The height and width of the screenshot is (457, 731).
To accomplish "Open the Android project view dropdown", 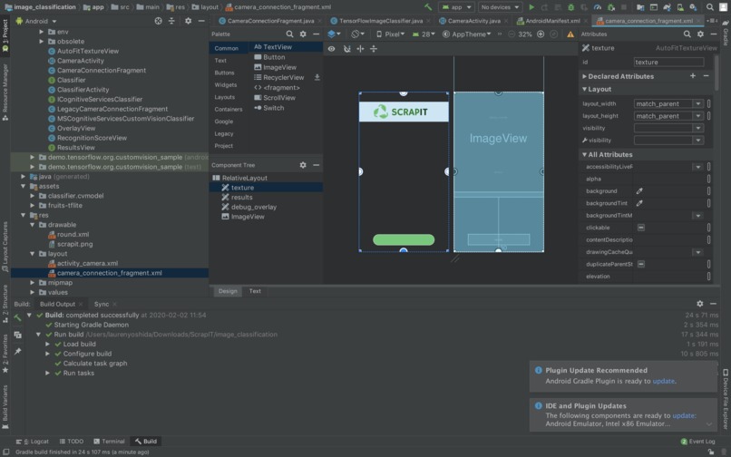I will 36,21.
